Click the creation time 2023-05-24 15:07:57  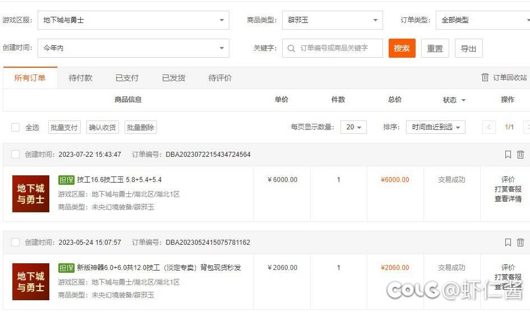pos(90,242)
